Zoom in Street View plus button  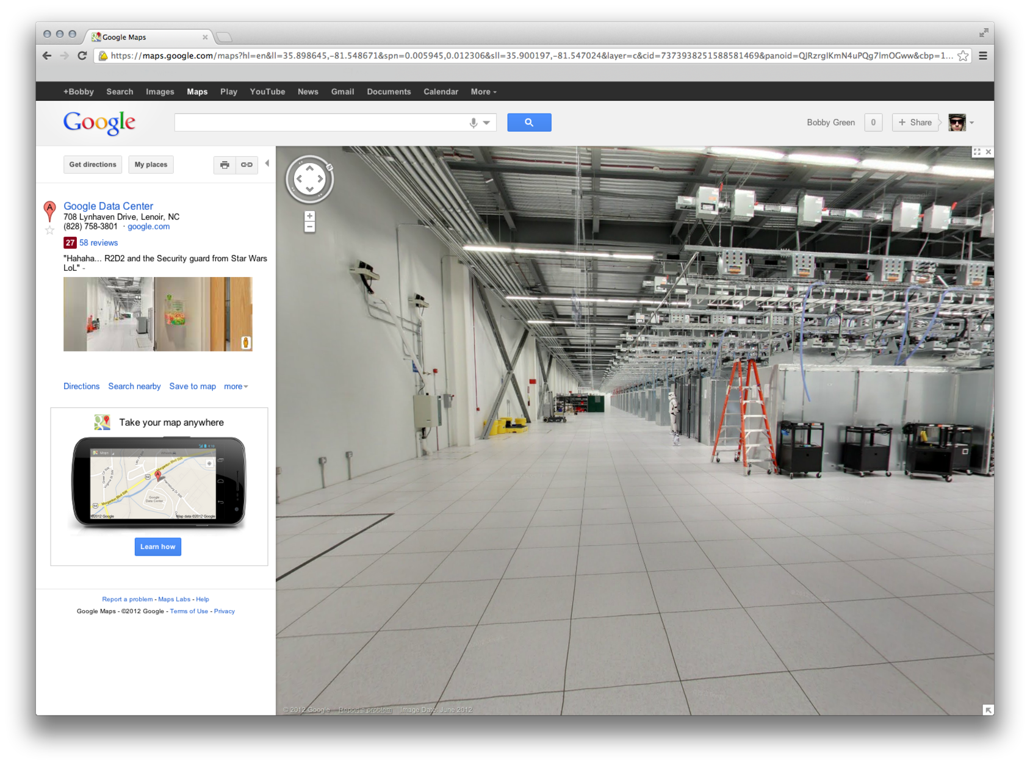pos(309,216)
